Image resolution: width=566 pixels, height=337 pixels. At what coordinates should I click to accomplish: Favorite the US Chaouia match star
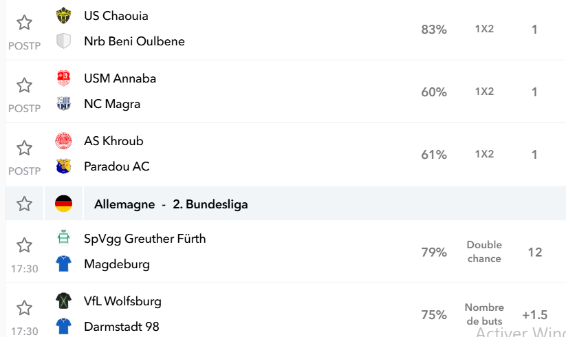[x=24, y=23]
